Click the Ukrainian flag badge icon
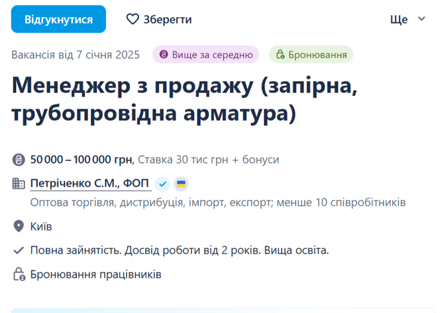 [181, 184]
